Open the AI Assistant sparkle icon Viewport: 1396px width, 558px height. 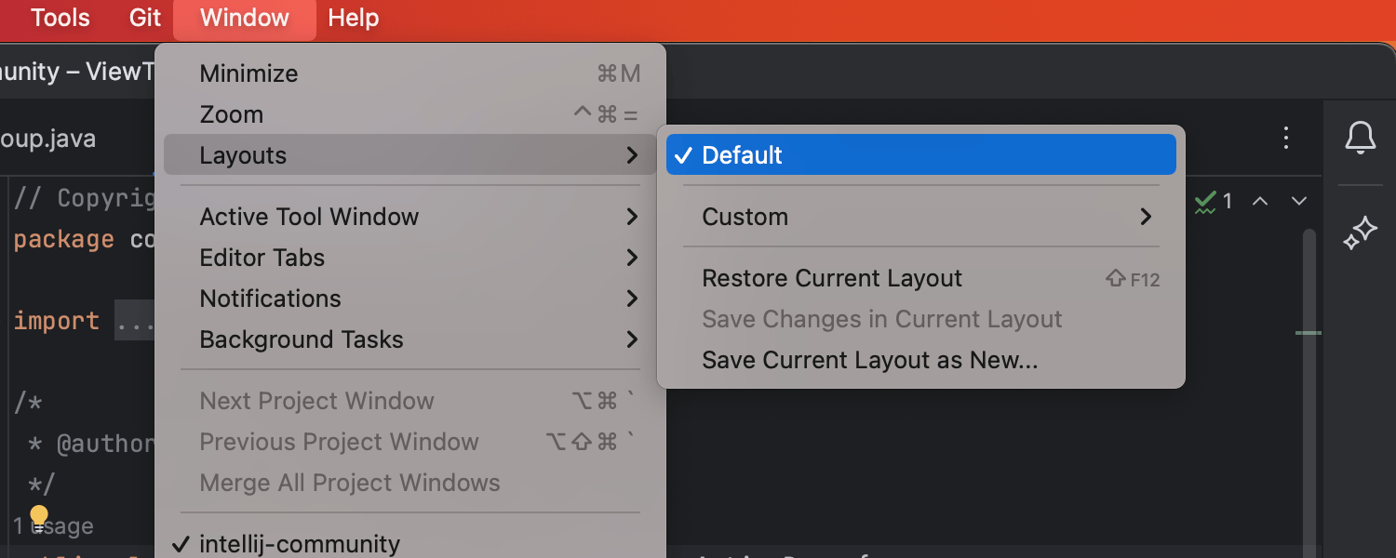1360,233
